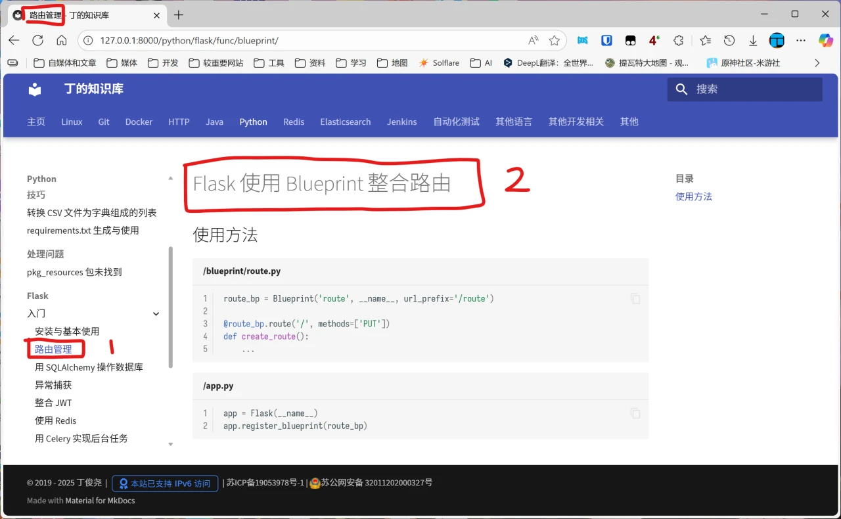Open browser settings and more menu

click(x=800, y=41)
